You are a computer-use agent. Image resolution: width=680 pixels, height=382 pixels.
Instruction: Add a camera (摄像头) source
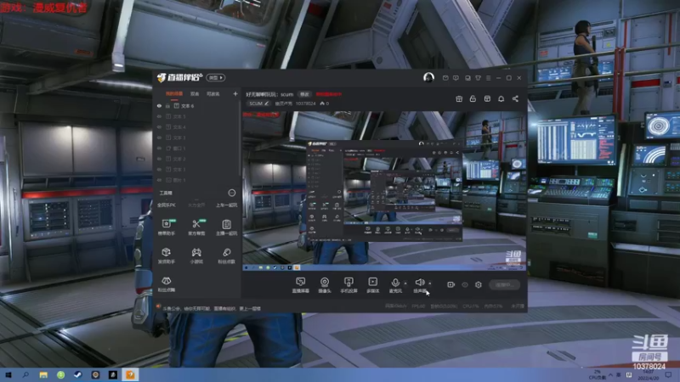point(325,285)
